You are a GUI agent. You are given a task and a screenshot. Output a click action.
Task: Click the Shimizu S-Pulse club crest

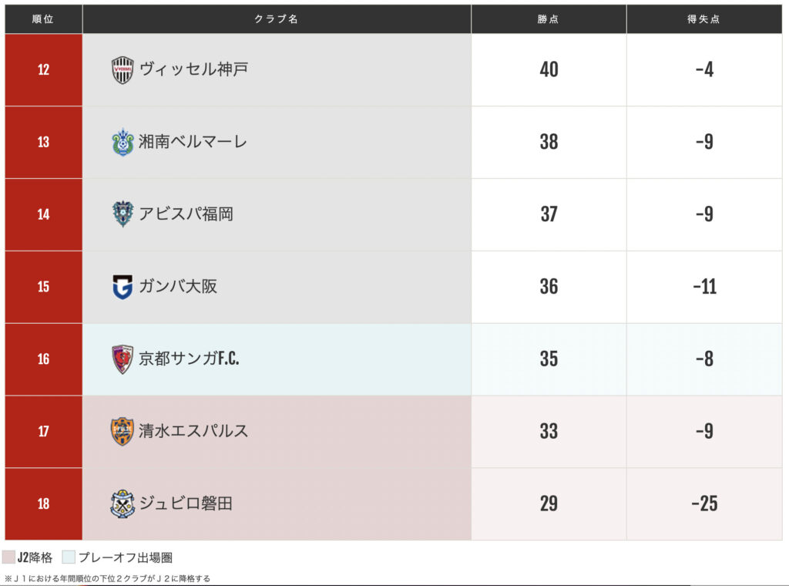pos(123,431)
